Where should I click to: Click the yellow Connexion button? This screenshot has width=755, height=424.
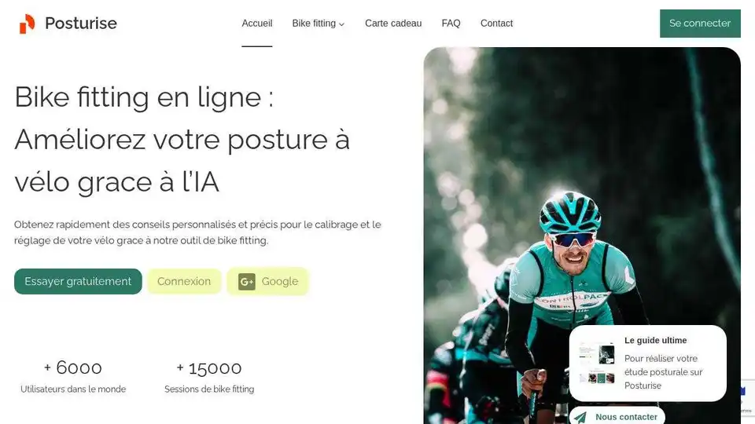(x=184, y=281)
